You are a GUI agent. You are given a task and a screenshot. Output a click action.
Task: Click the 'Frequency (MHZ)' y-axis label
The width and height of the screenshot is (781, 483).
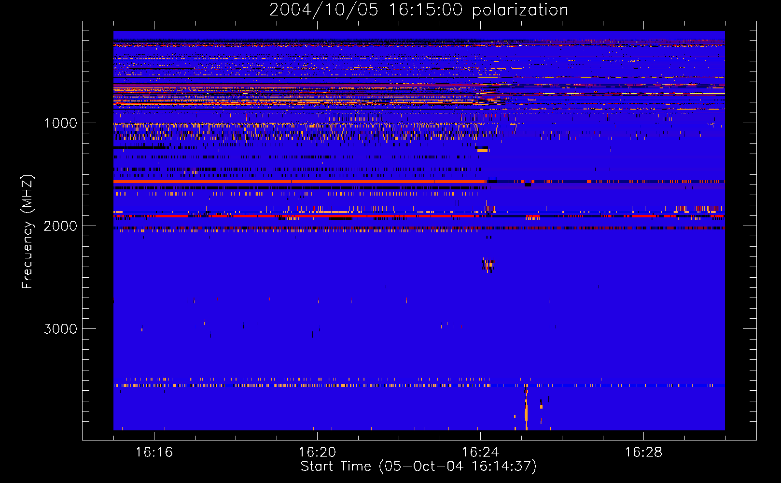28,232
